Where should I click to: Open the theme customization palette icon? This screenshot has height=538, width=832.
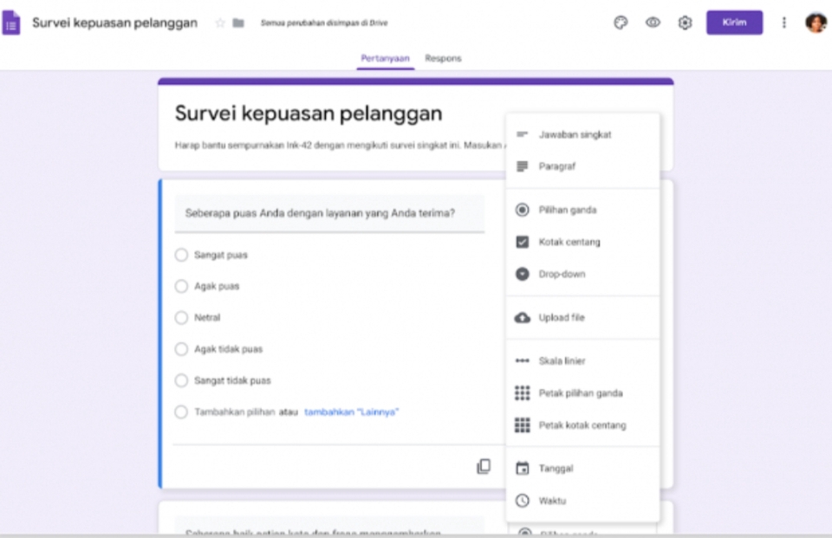tap(621, 23)
